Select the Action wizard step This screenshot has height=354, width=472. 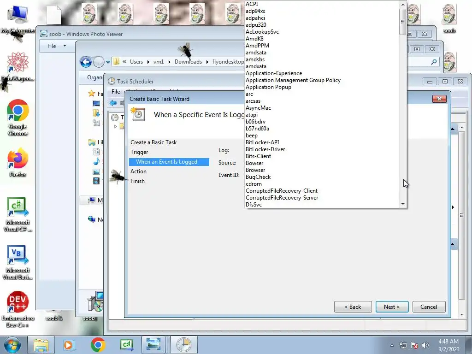pyautogui.click(x=138, y=171)
